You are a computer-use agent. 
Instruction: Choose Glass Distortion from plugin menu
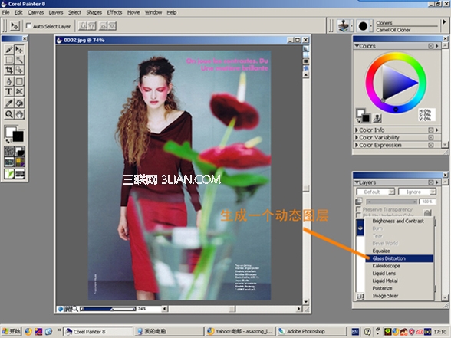399,258
